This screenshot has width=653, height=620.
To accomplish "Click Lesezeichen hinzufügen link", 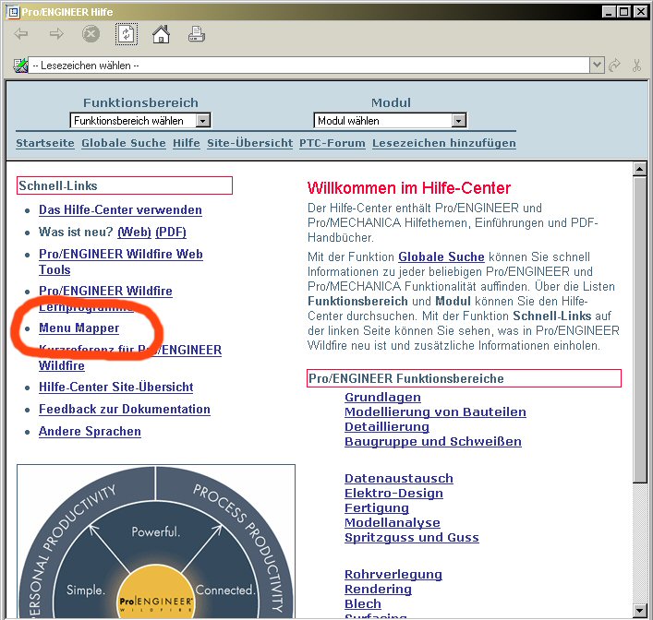I will pos(444,143).
